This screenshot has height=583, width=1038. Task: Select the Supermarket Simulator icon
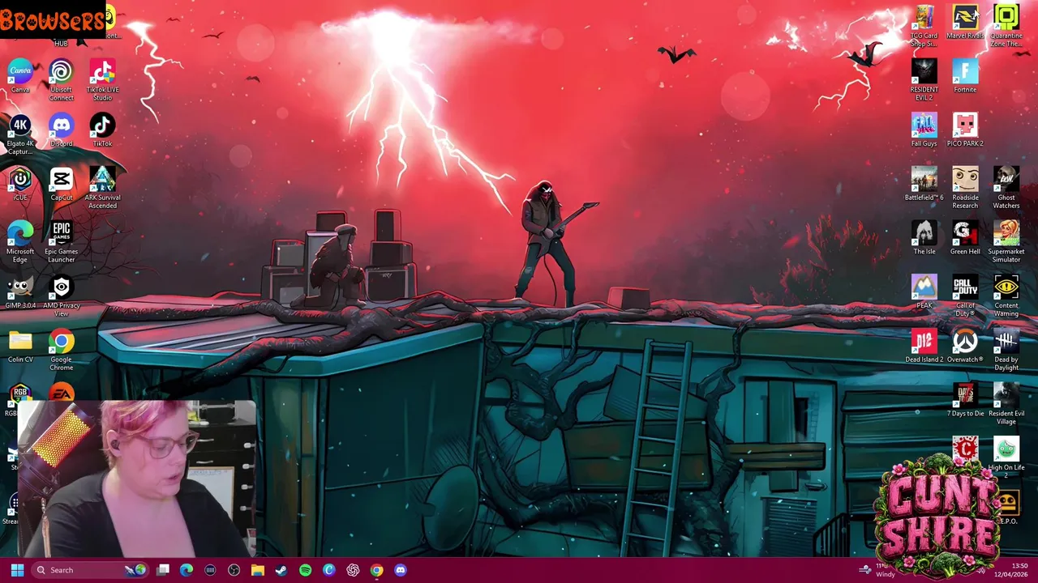(x=1006, y=242)
